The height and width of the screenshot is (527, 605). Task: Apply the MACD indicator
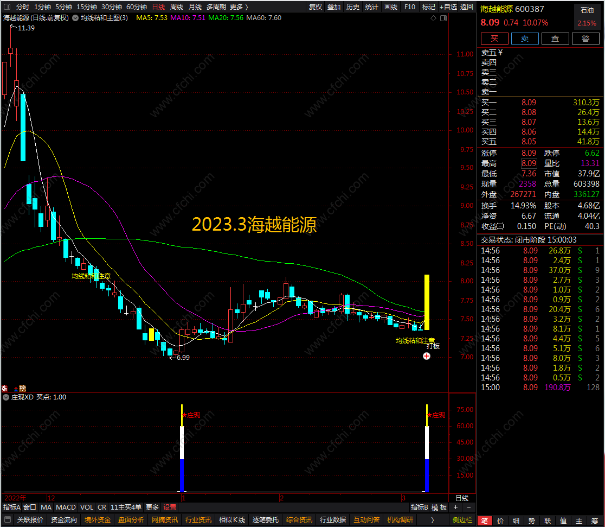click(x=66, y=507)
